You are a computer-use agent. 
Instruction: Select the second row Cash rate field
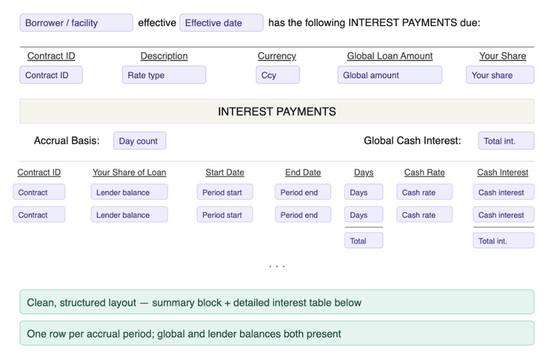(424, 215)
